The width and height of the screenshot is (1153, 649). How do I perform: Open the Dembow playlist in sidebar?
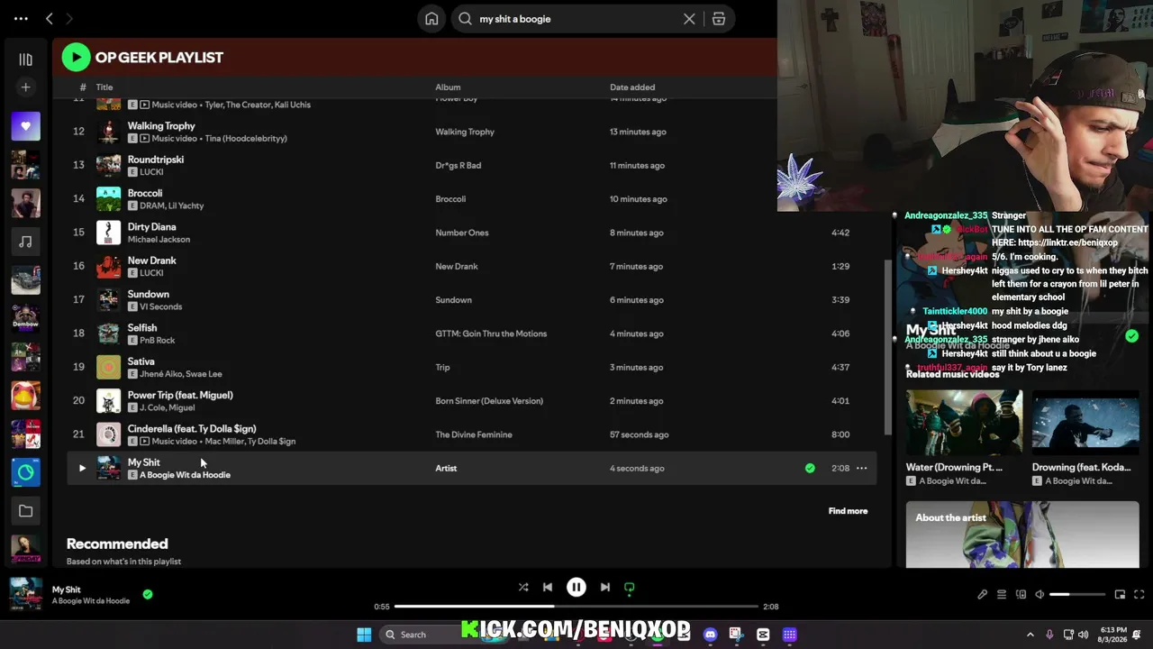25,318
